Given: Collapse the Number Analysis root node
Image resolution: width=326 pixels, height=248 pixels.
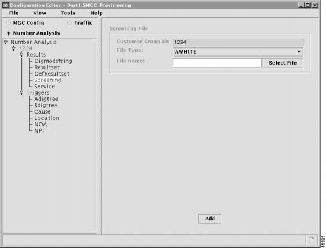Looking at the screenshot, I should [6, 42].
